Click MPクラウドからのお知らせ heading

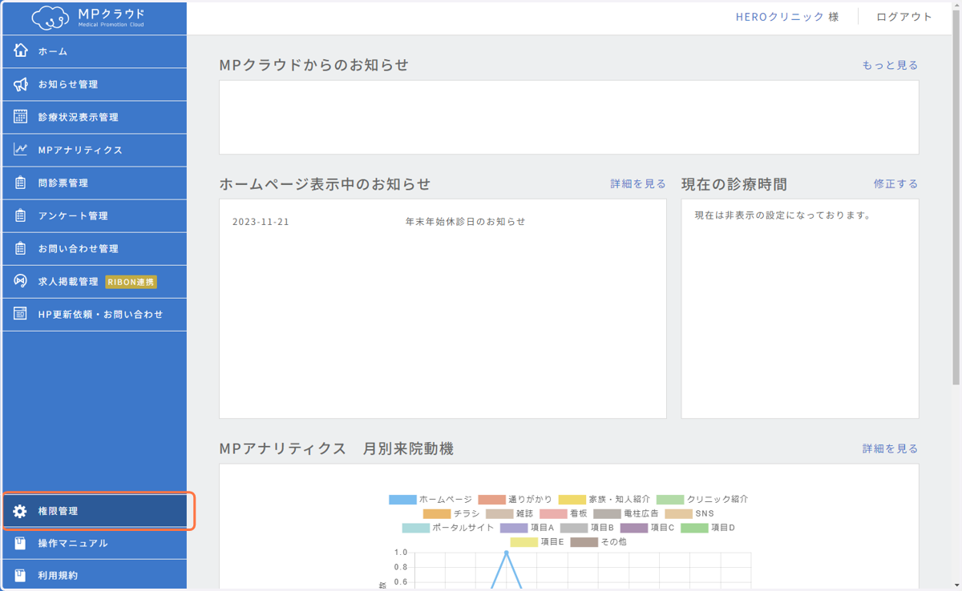click(314, 65)
